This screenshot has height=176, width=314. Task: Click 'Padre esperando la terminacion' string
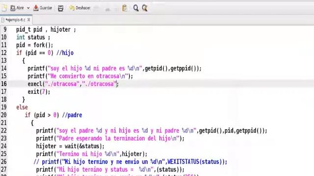118,138
